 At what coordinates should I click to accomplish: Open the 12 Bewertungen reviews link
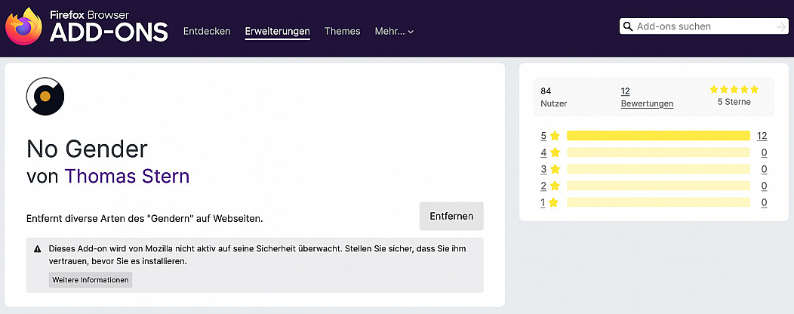[647, 97]
